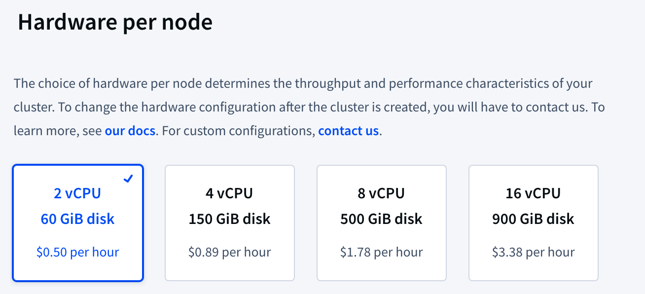645x294 pixels.
Task: Click the checkmark on the 2 vCPU card
Action: [x=128, y=179]
